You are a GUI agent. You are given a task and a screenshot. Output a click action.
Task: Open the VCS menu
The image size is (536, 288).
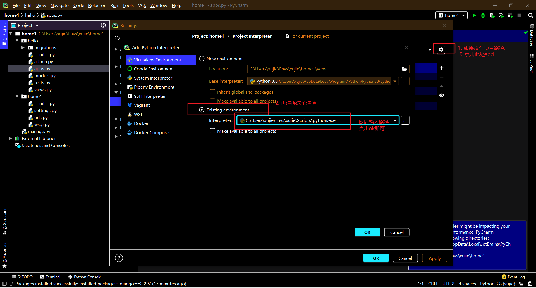click(x=142, y=5)
